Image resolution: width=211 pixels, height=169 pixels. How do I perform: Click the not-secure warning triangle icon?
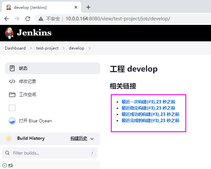(x=41, y=19)
